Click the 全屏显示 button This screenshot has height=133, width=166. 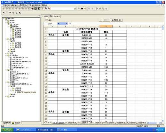116,20
